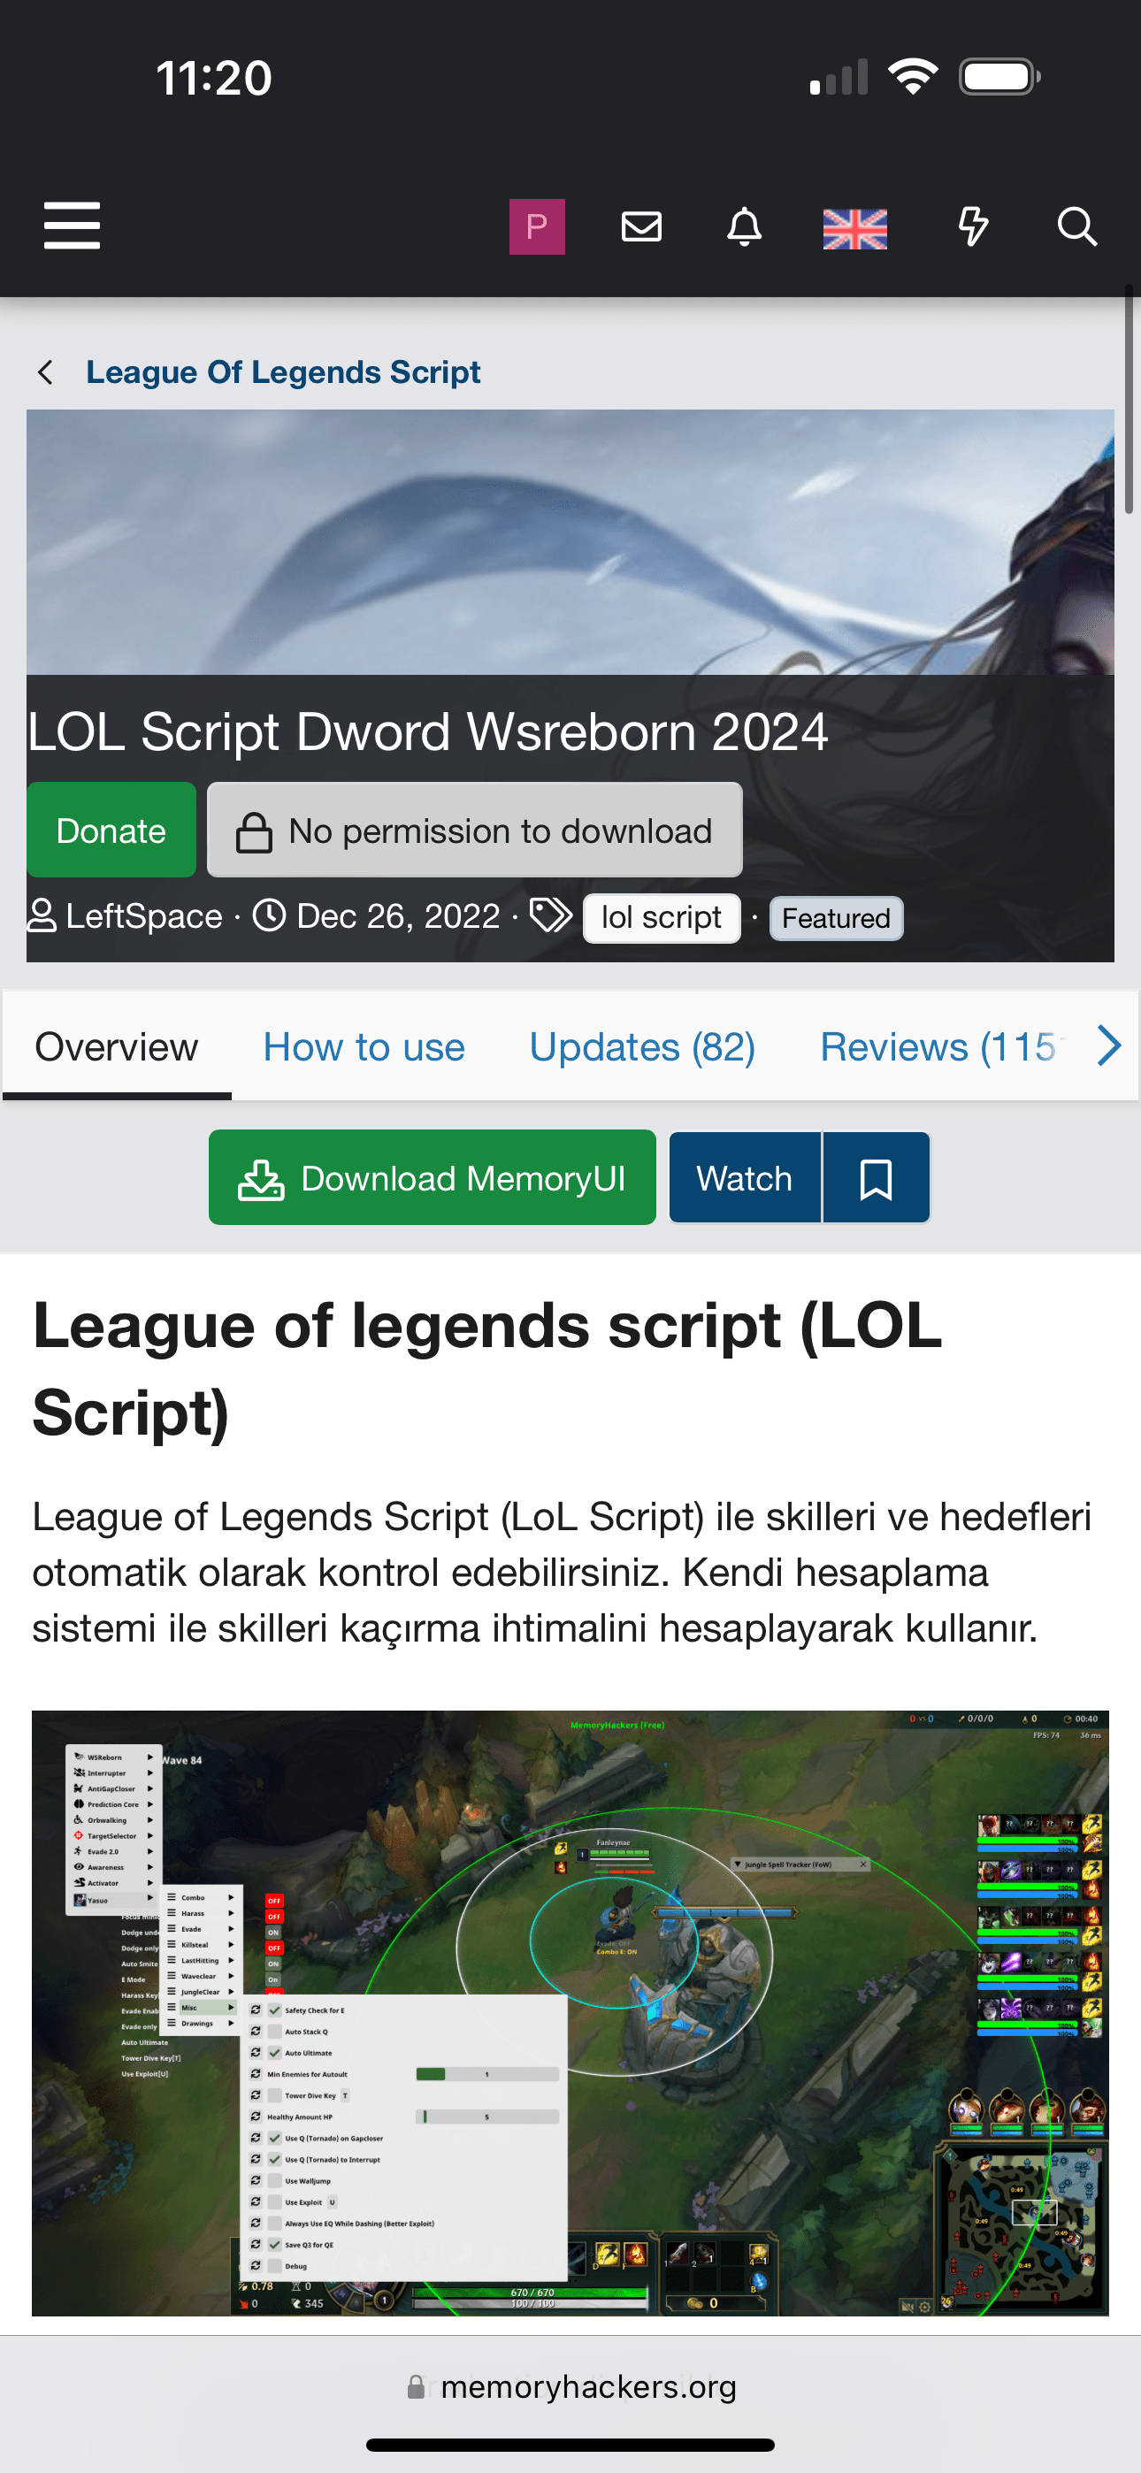The width and height of the screenshot is (1141, 2473).
Task: Click the Featured label
Action: click(x=837, y=919)
